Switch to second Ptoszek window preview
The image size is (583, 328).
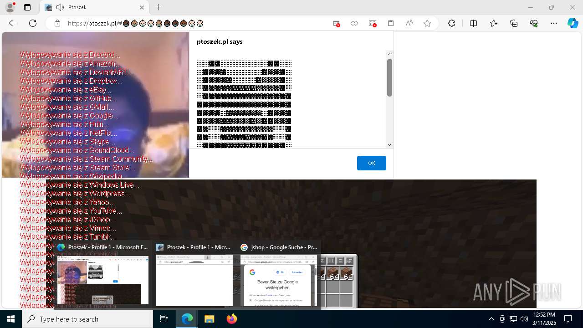click(194, 275)
